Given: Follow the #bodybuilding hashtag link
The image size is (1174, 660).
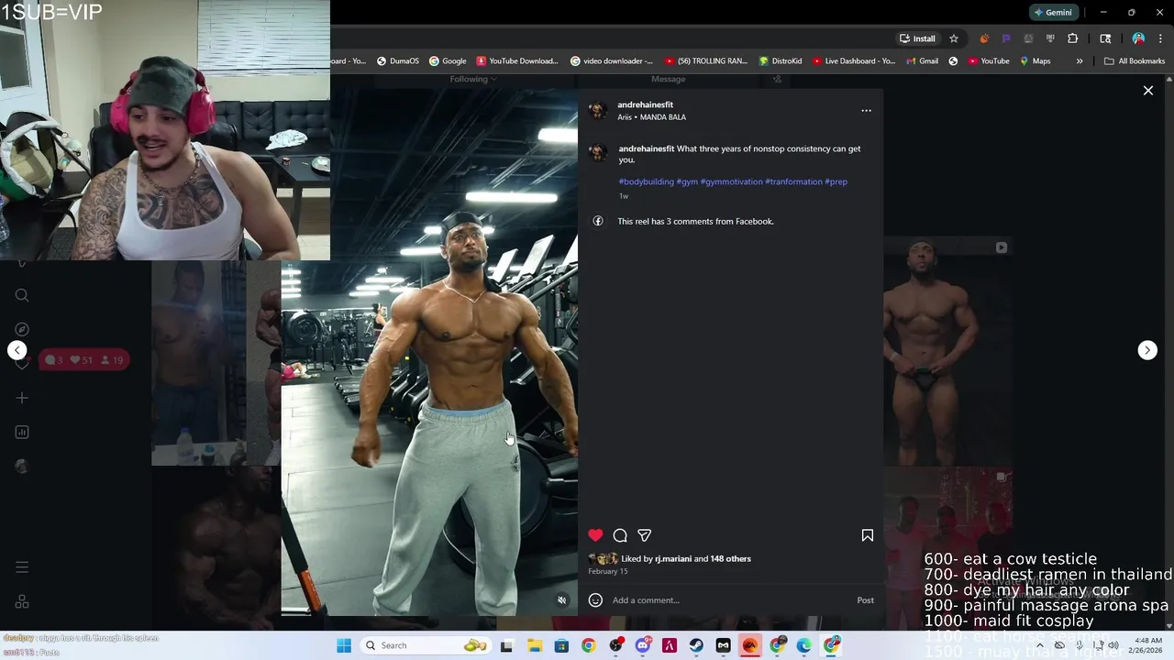Looking at the screenshot, I should point(646,181).
